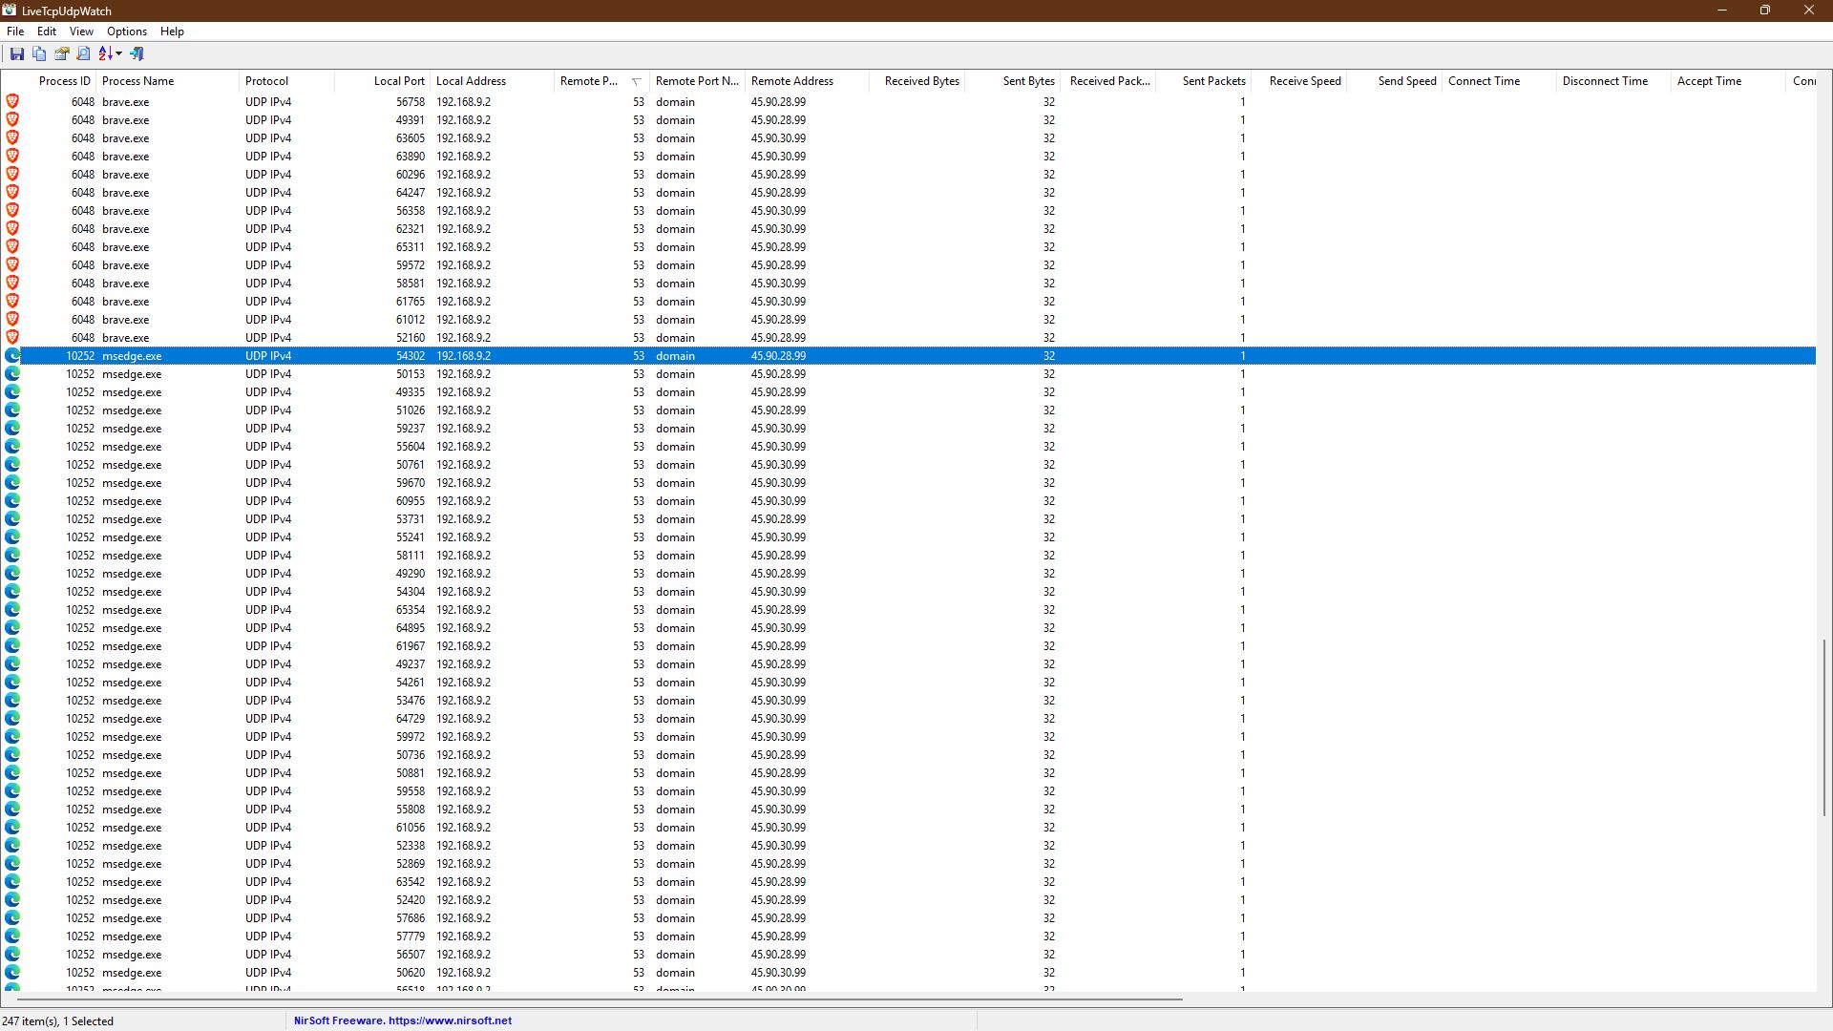Screen dimensions: 1833x1031
Task: Sort by the Process ID column header
Action: [x=49, y=81]
